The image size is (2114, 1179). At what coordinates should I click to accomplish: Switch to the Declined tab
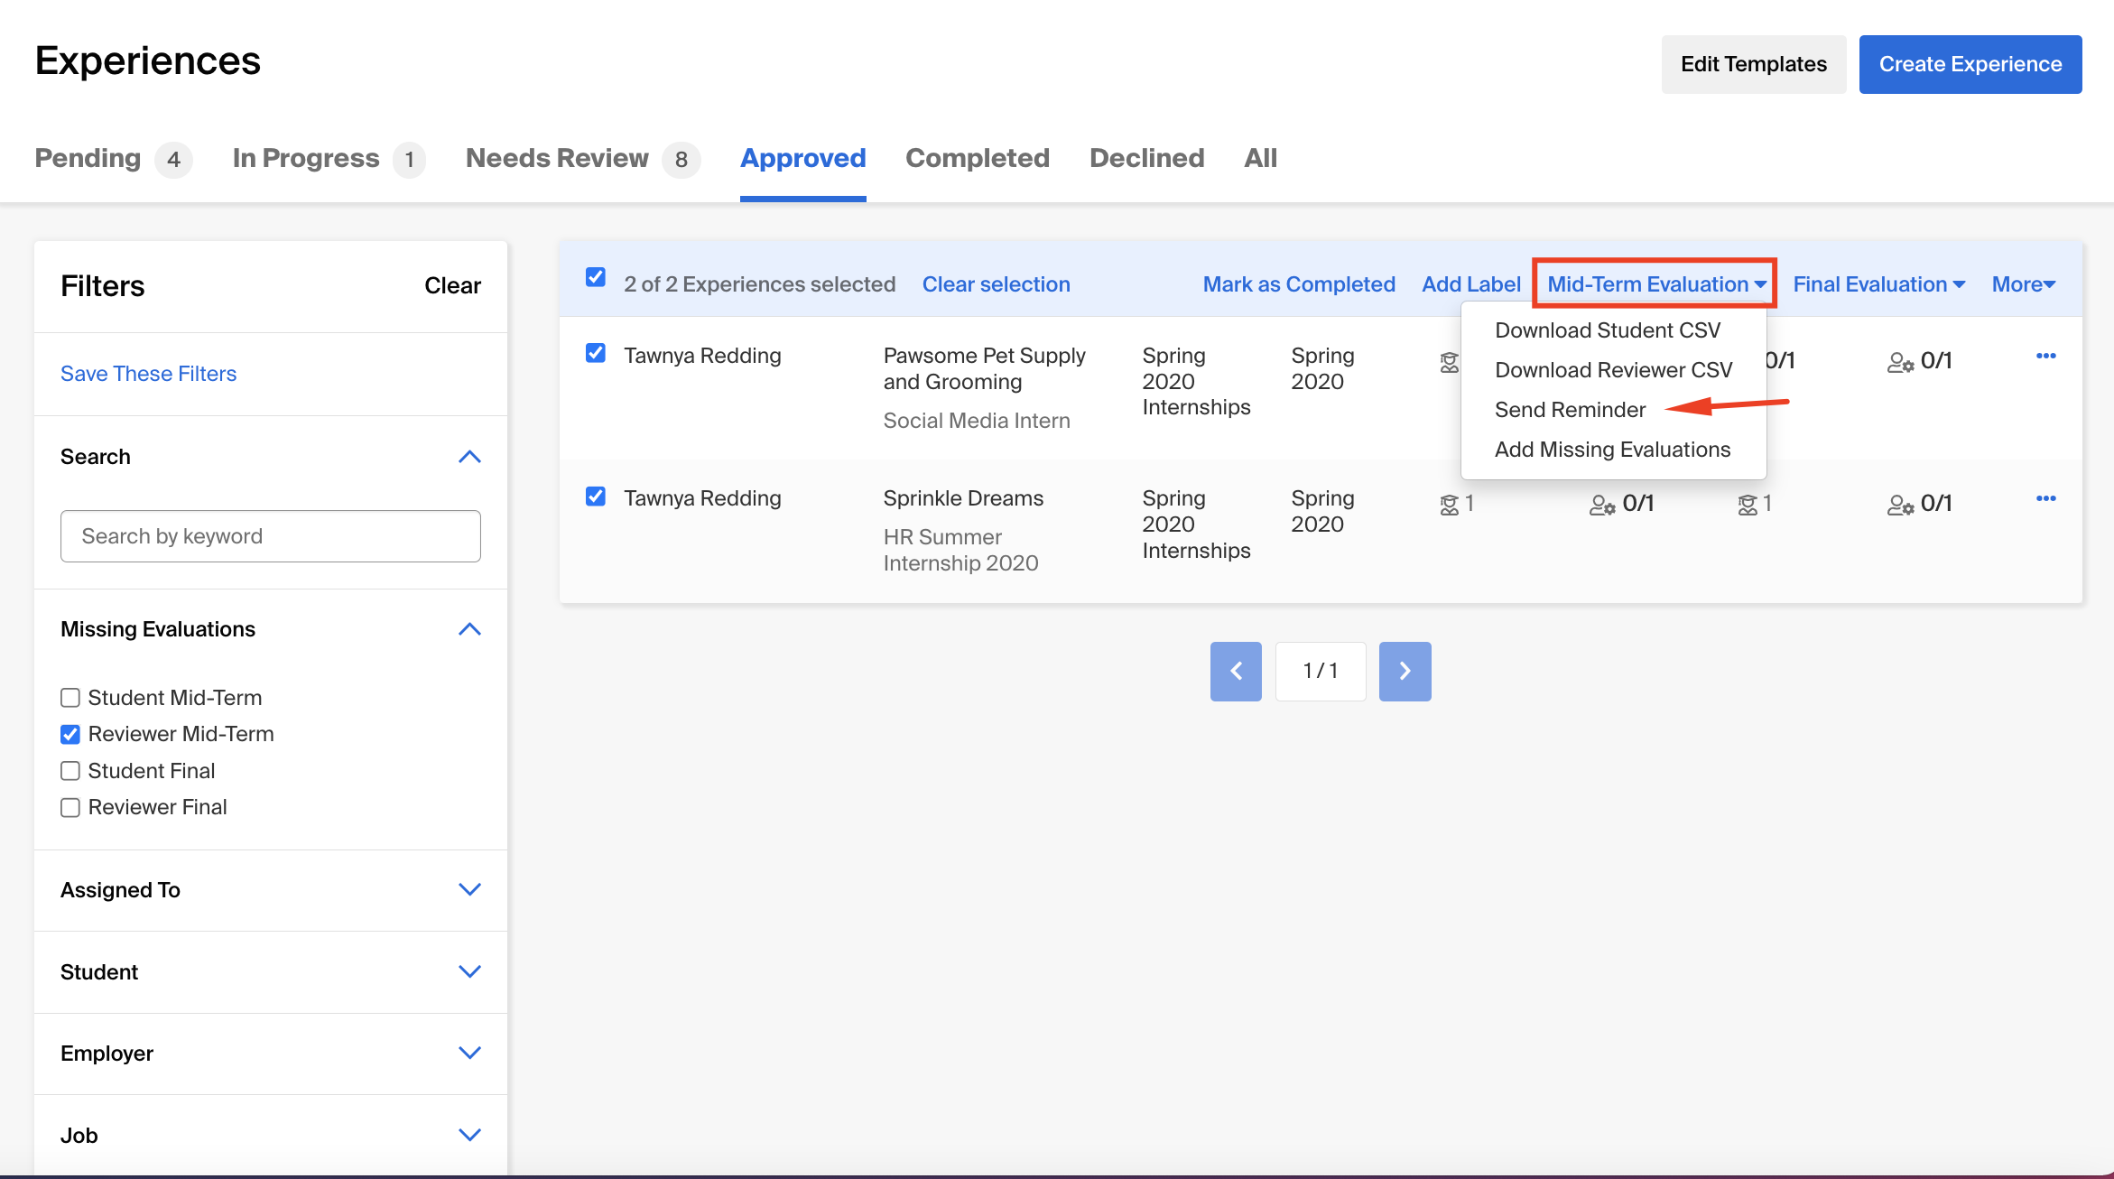point(1146,159)
